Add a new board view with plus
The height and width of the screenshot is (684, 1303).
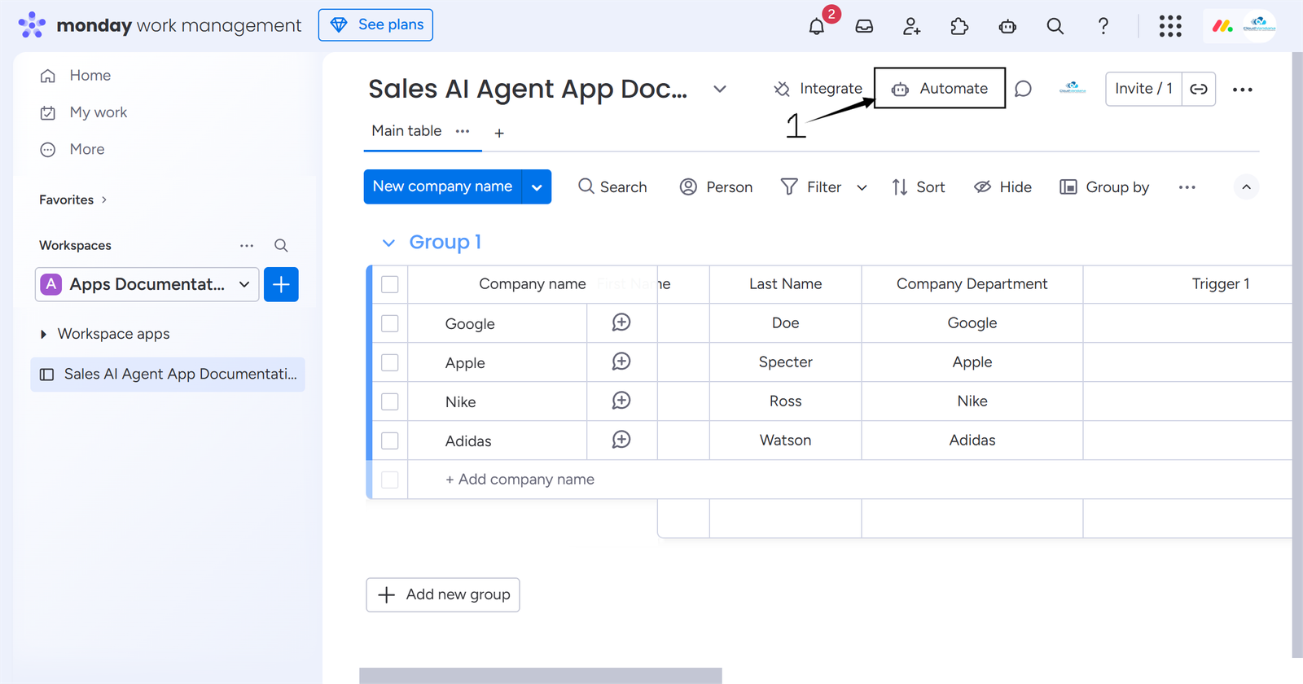pyautogui.click(x=499, y=133)
